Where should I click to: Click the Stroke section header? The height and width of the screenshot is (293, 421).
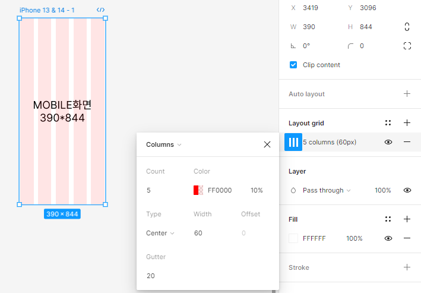[x=299, y=267]
